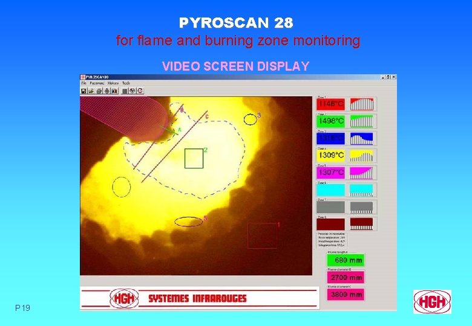Open the second menu next to File
472x326 pixels.
click(x=97, y=83)
